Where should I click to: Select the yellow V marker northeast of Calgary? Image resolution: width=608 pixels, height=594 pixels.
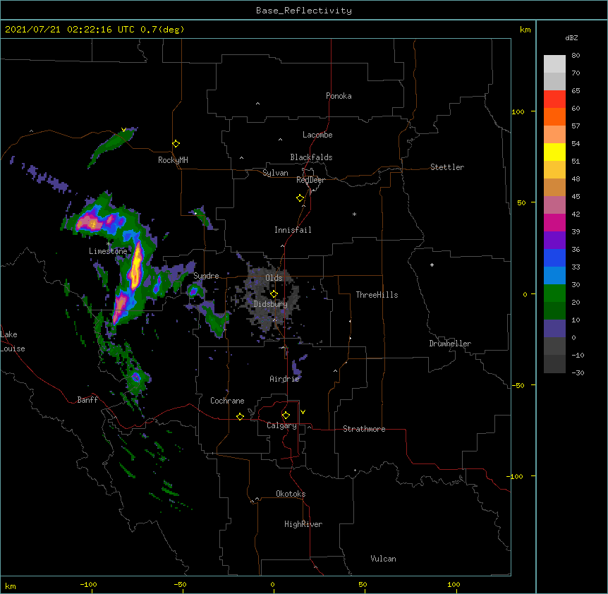point(303,412)
